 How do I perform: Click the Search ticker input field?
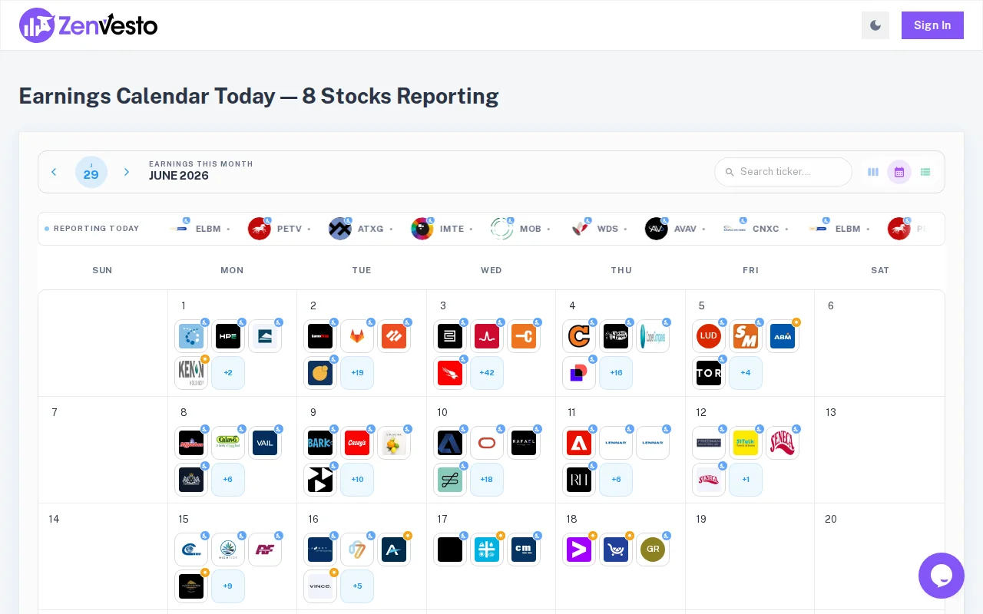[783, 172]
